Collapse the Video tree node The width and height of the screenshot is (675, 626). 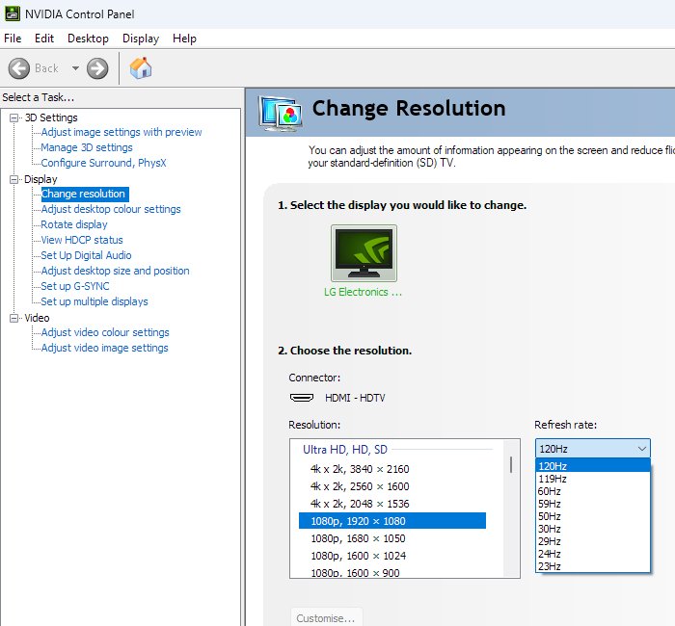[x=14, y=318]
